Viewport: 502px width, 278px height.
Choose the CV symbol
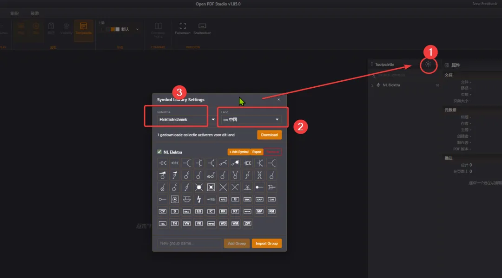click(x=163, y=211)
